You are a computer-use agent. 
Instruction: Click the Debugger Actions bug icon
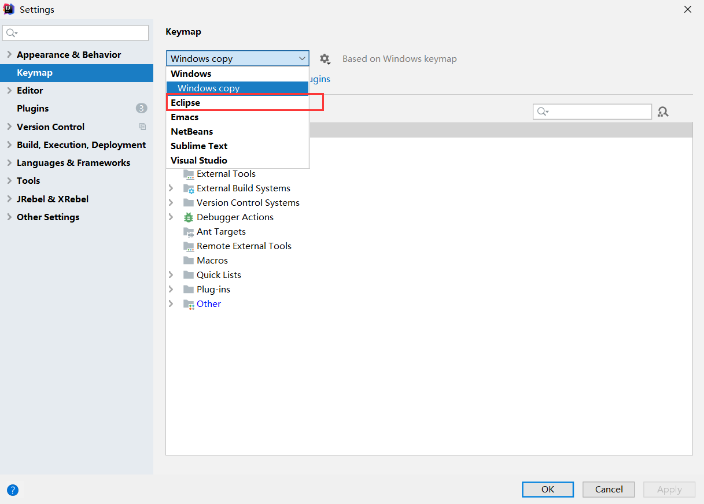click(x=189, y=217)
